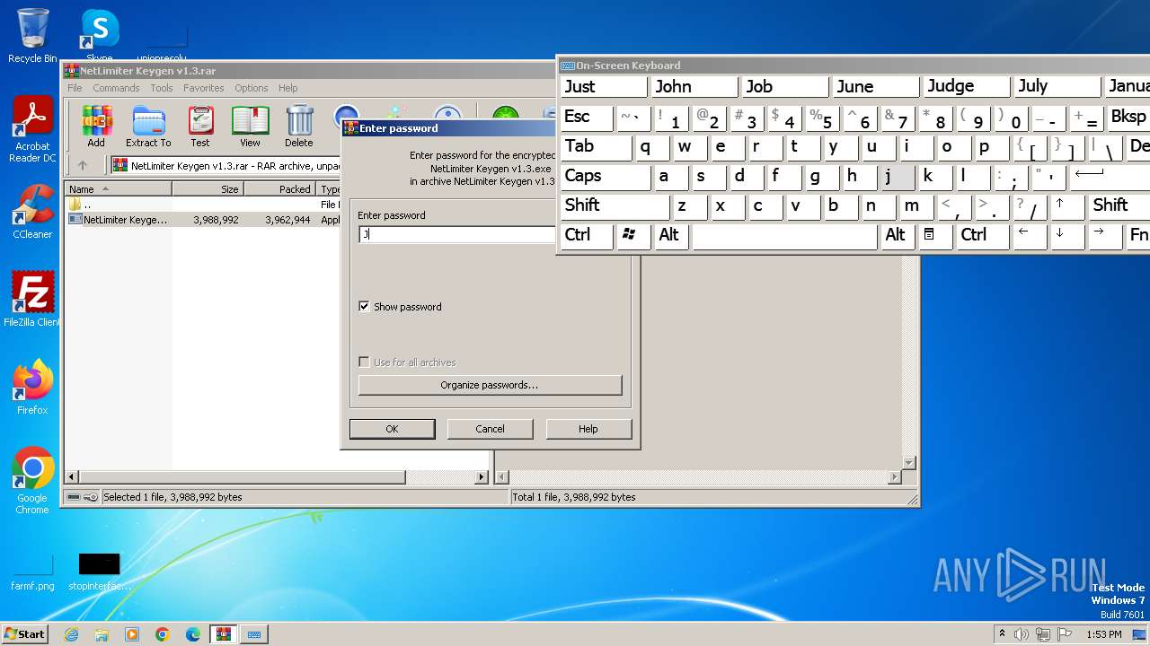1150x646 pixels.
Task: Sort by the Packed column header
Action: (279, 189)
